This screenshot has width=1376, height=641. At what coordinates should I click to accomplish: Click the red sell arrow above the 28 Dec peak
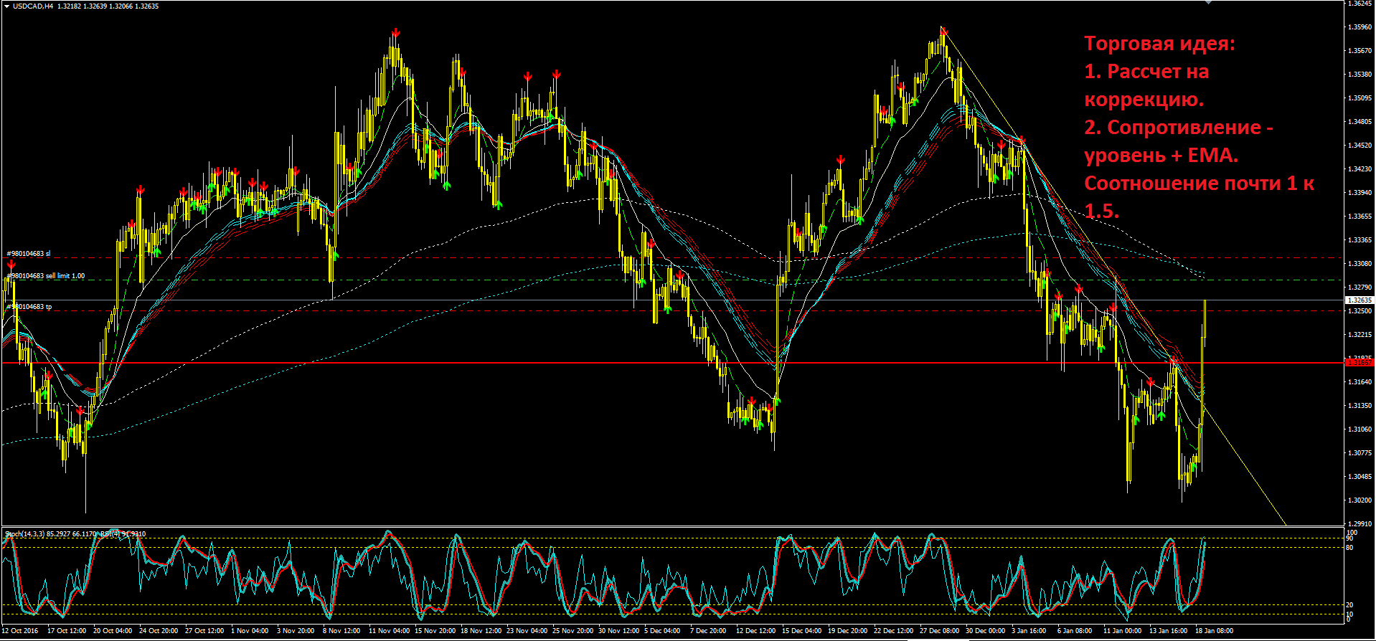(944, 32)
